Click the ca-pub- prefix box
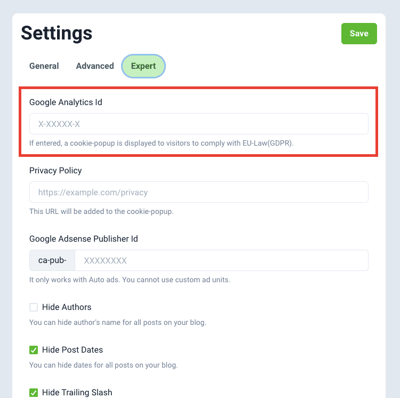The height and width of the screenshot is (398, 400). (x=52, y=260)
